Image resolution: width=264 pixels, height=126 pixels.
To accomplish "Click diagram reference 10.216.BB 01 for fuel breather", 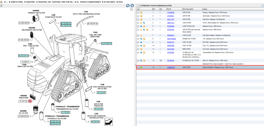I will pyautogui.click(x=107, y=43).
